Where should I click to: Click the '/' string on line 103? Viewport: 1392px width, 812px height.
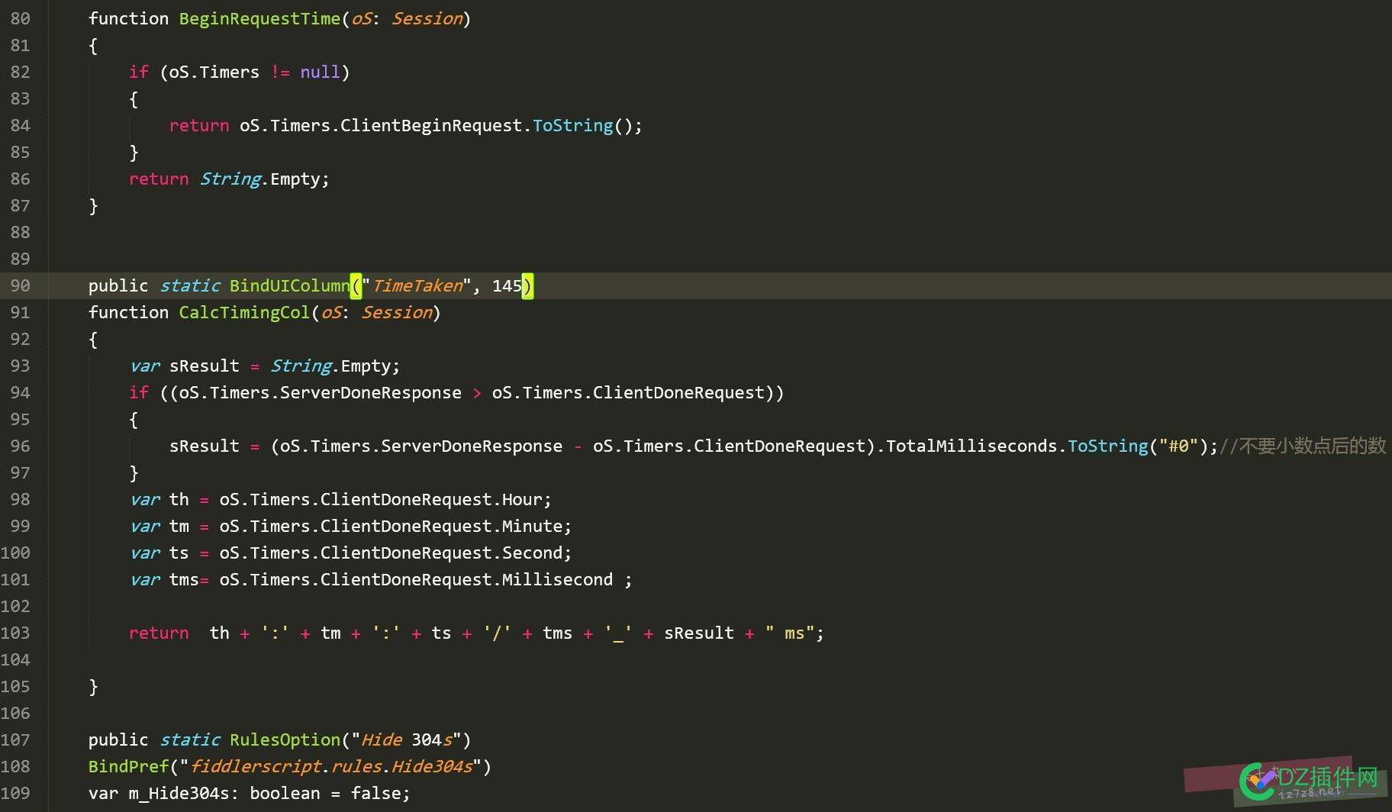click(x=497, y=633)
